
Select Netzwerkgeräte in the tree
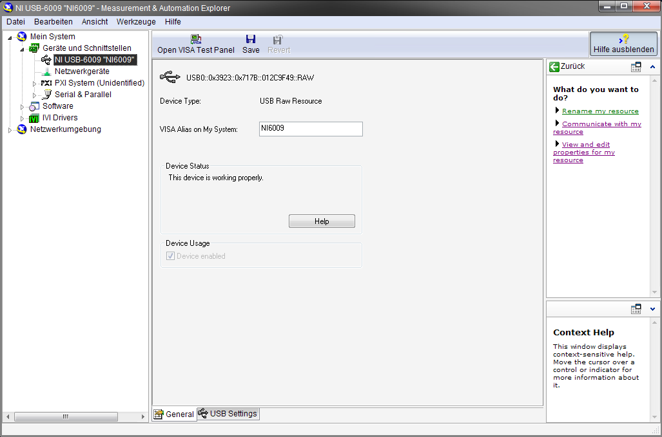(x=82, y=71)
